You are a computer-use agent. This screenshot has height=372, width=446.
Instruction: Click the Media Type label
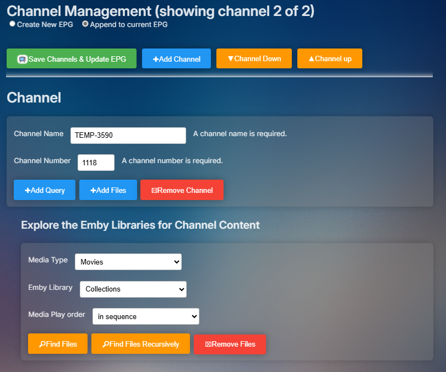click(x=48, y=260)
